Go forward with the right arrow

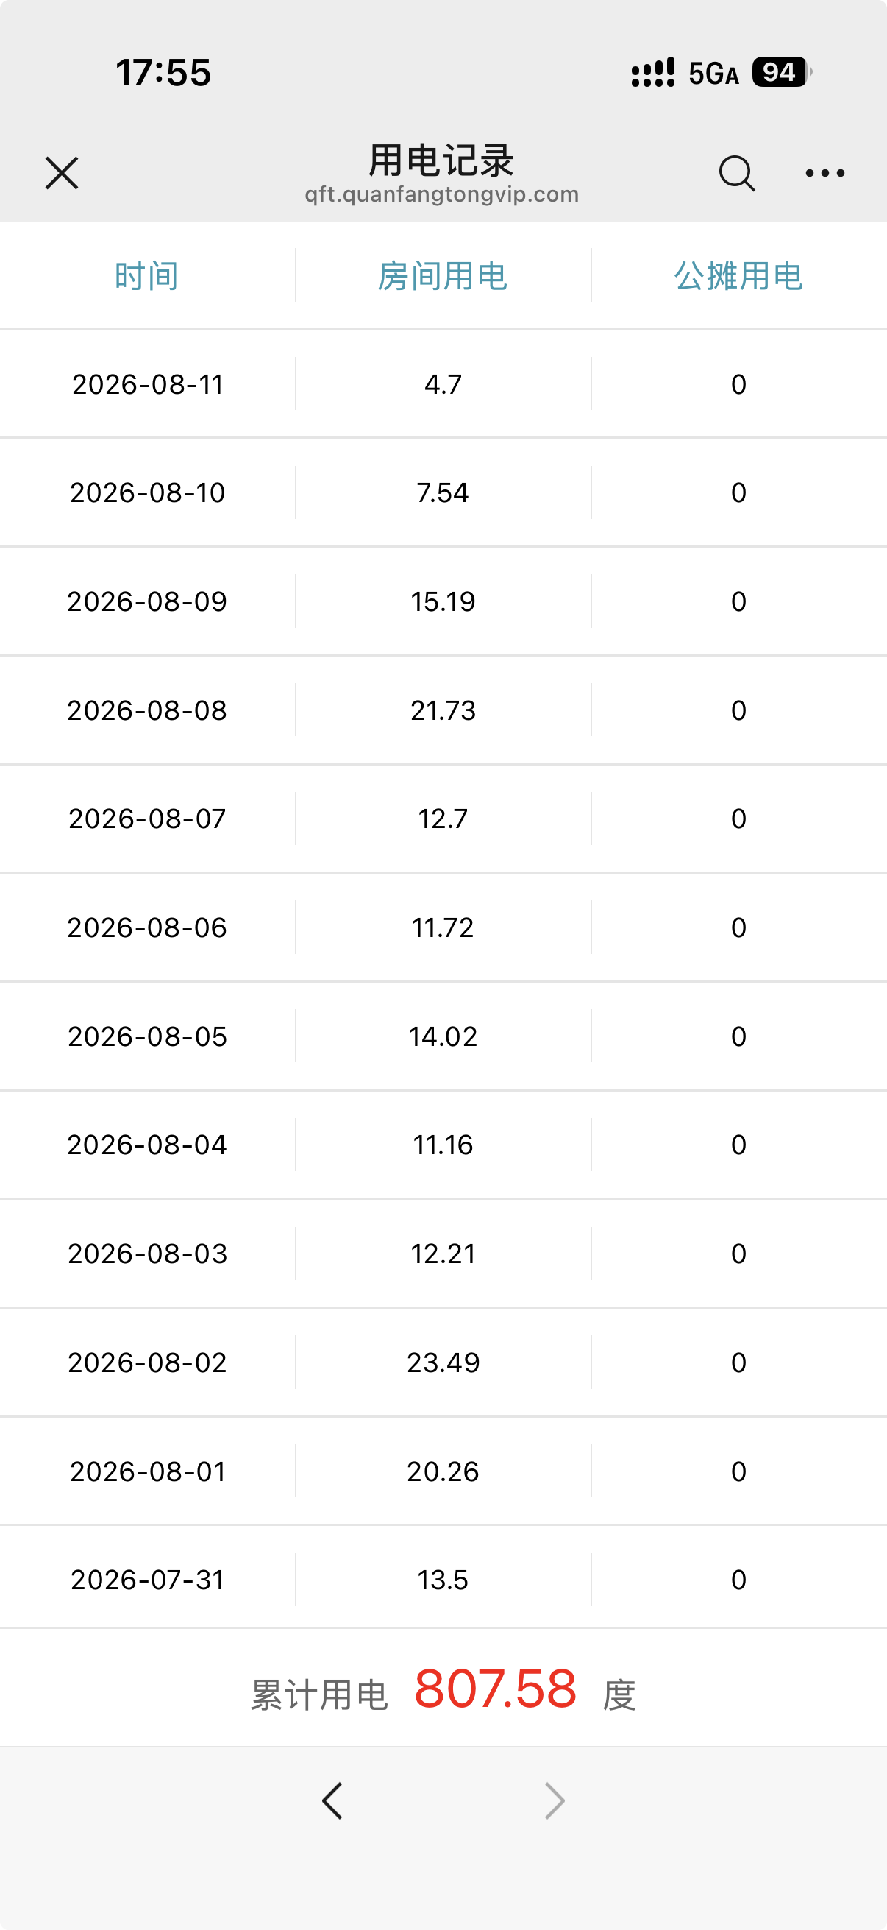554,1800
